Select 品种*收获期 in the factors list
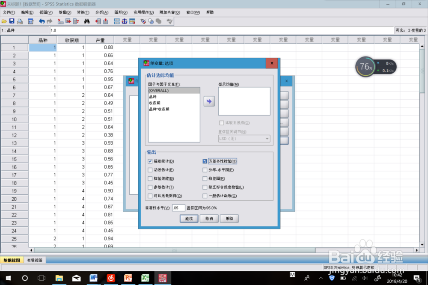The height and width of the screenshot is (285, 428). 174,109
